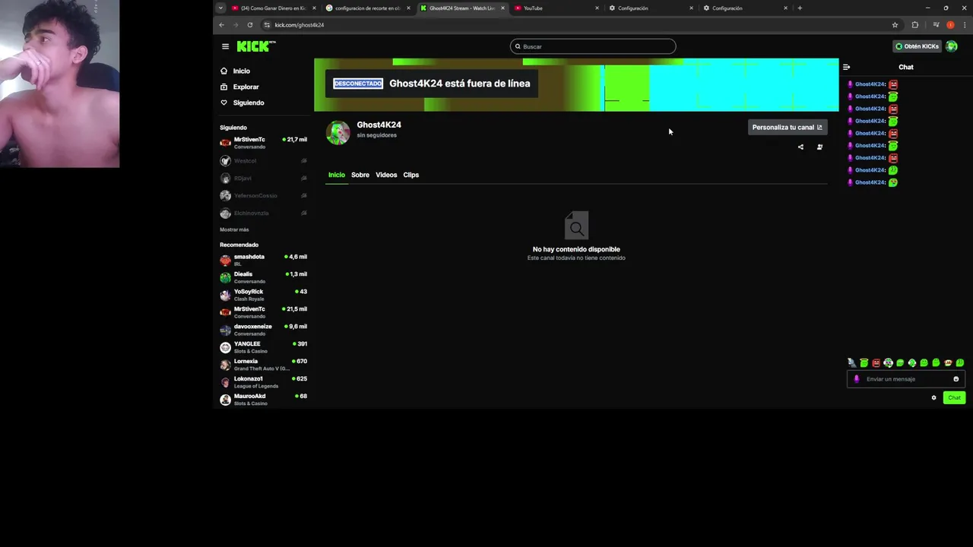Switch to the Clips tab
Viewport: 973px width, 547px height.
[411, 175]
